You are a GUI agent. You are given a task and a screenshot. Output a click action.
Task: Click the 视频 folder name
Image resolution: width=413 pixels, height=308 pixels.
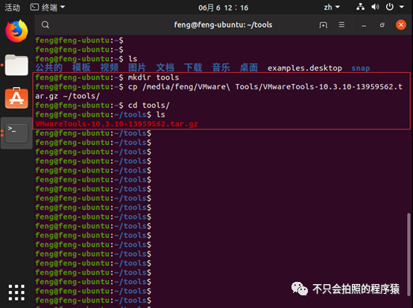tap(110, 68)
